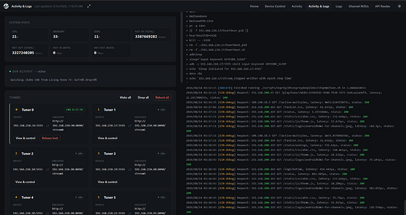Click the Tuner 4 number badge

(16, 197)
